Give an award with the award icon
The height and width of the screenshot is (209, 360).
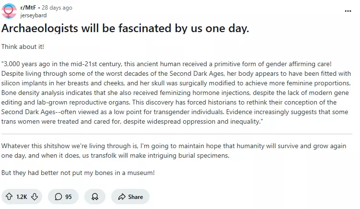95,197
